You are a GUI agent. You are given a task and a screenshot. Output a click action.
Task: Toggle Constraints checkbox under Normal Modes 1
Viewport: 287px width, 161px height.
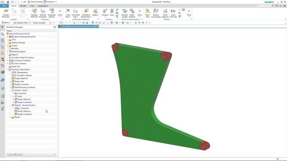[16, 108]
